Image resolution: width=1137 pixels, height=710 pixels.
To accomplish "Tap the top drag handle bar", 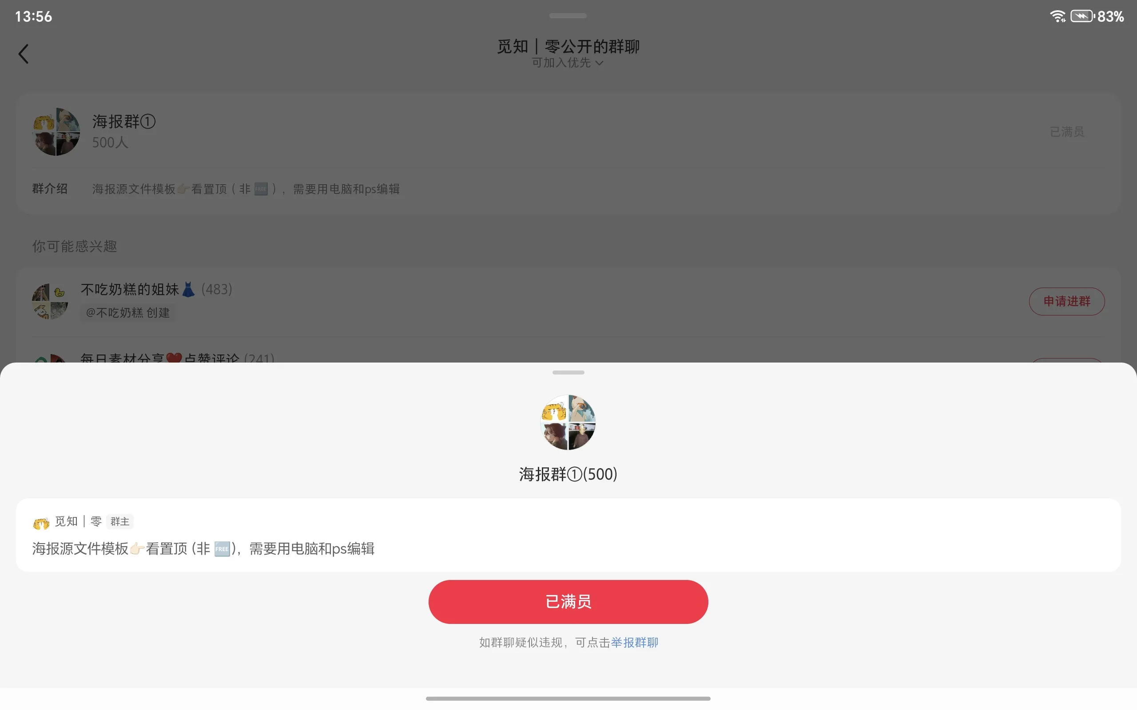I will 568,16.
